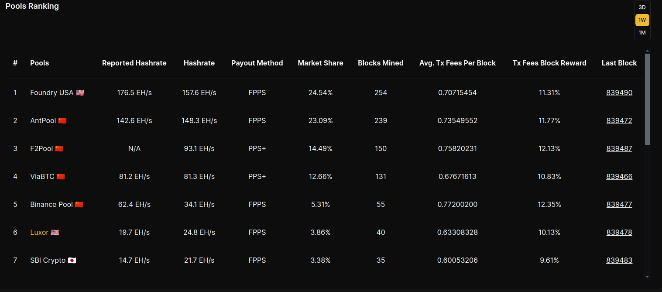662x292 pixels.
Task: Open last block 839483 link
Action: click(619, 260)
